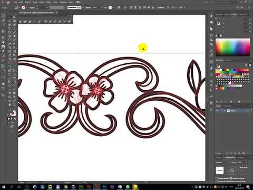
Task: Switch Swatches panel to thumbnail view
Action: tap(250, 65)
